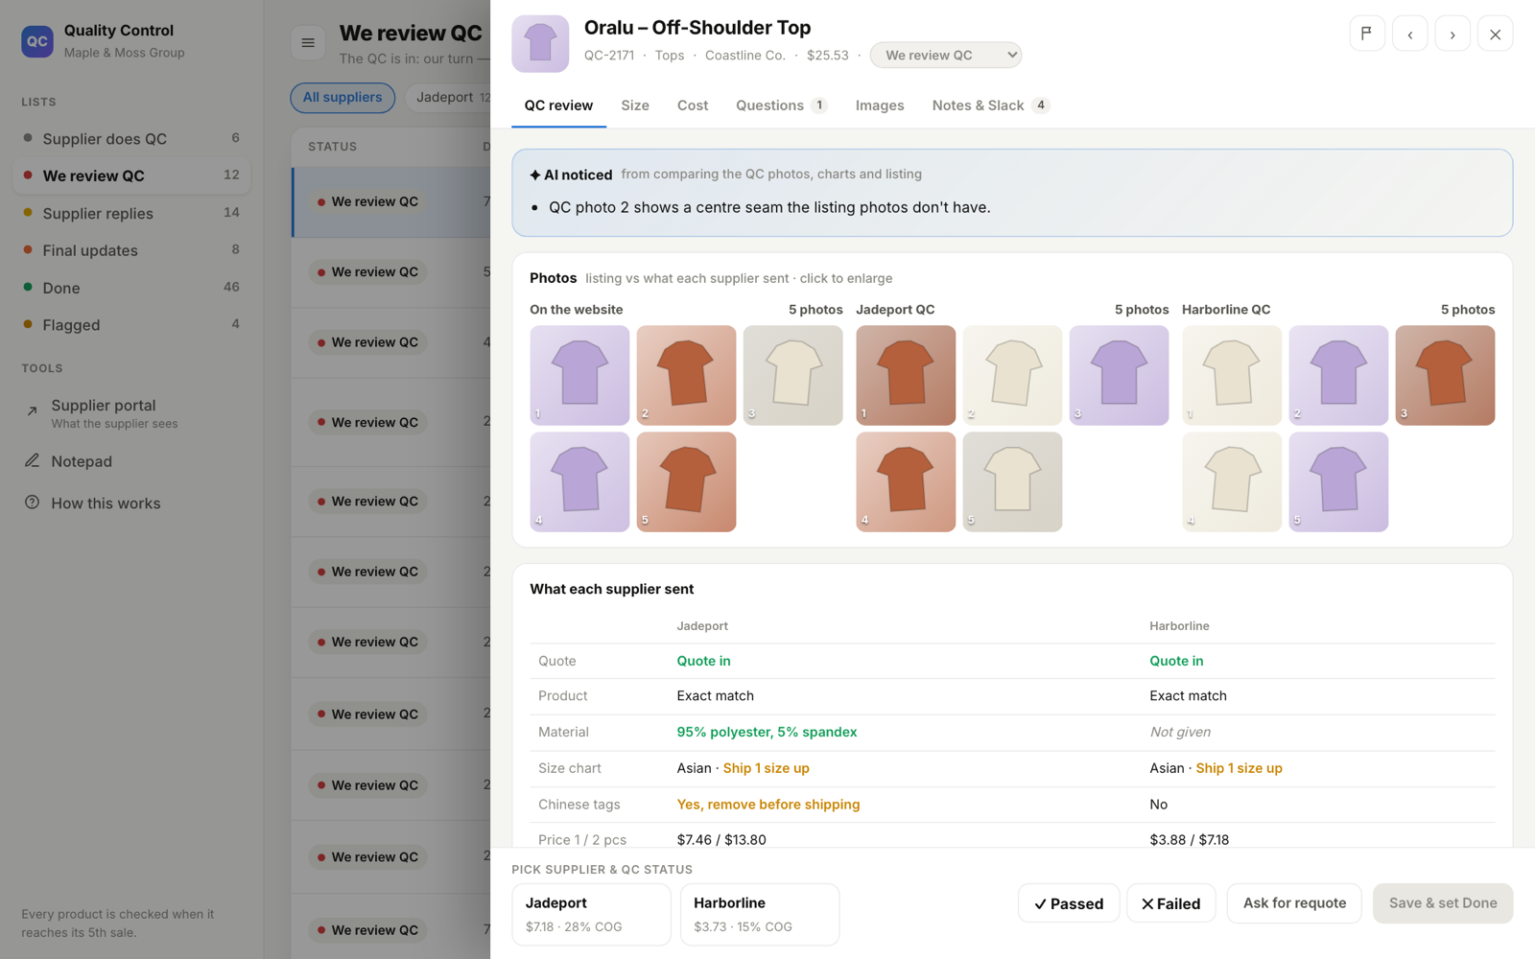The width and height of the screenshot is (1535, 959).
Task: Open Notepad tool
Action: [131, 461]
